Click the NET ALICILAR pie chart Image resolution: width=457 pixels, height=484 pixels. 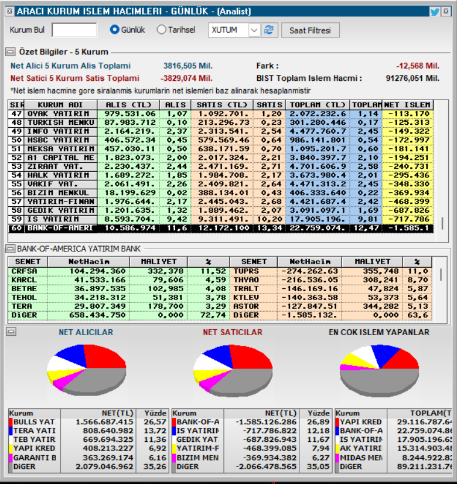[x=86, y=370]
